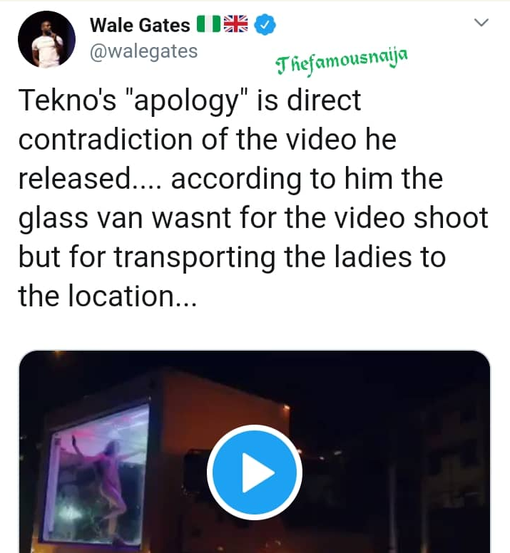Viewport: 510px width, 553px height.
Task: Open the Wale Gates display name
Action: (x=140, y=25)
